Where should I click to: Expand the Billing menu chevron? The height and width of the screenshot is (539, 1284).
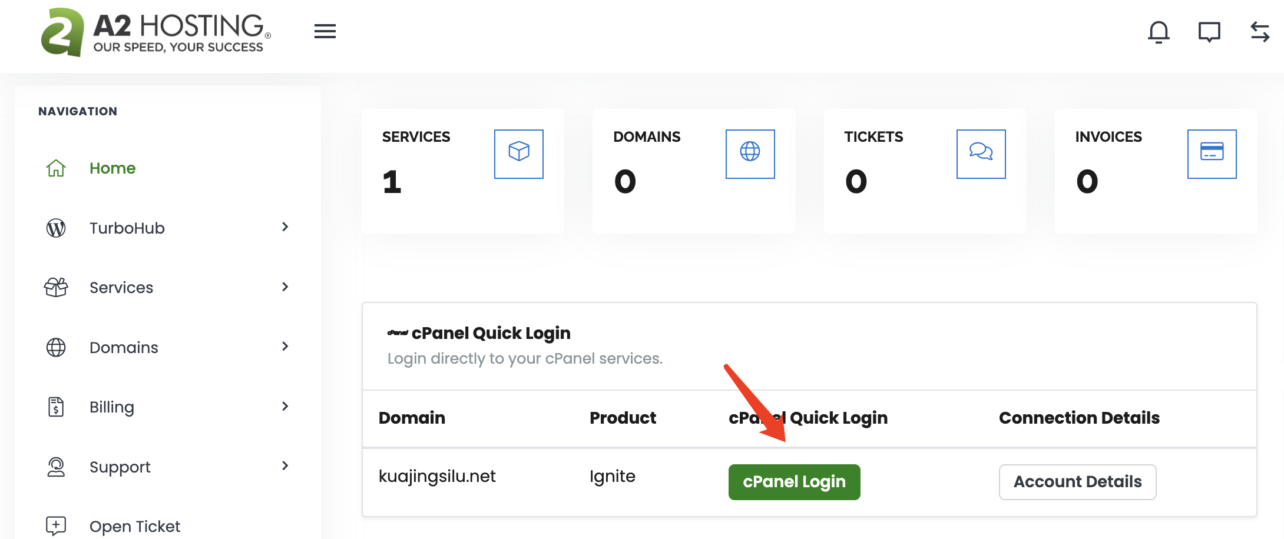click(x=285, y=406)
